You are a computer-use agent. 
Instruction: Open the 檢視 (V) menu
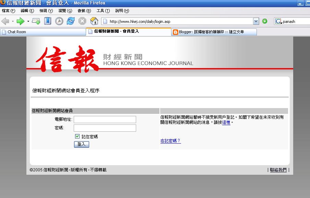point(46,11)
